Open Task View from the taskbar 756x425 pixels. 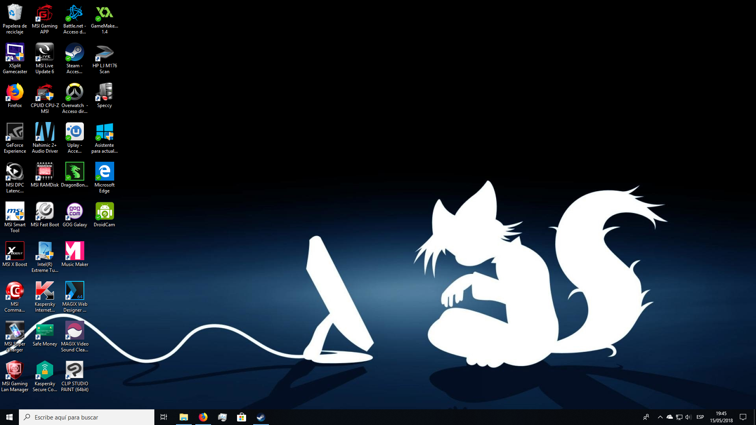[x=164, y=417]
